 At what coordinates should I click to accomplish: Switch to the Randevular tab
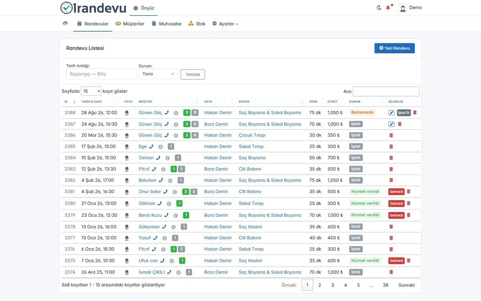click(93, 24)
